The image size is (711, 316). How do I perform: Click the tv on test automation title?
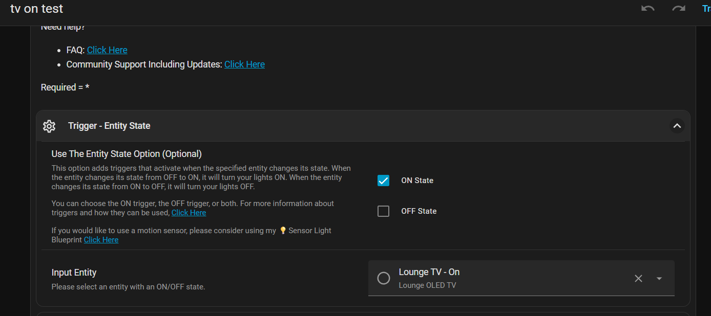coord(37,9)
